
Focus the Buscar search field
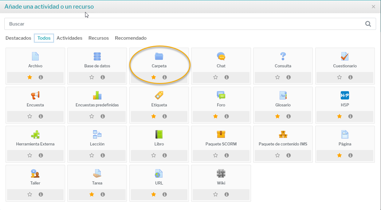184,24
